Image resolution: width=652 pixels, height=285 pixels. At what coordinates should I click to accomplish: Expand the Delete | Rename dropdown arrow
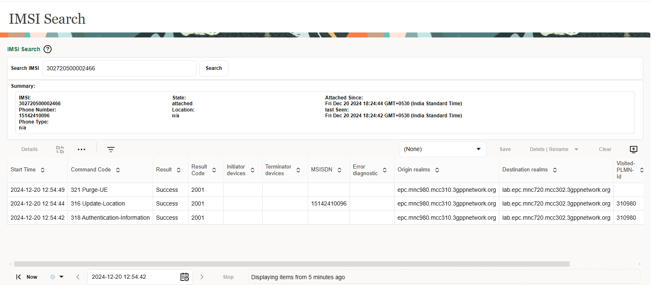(x=576, y=149)
